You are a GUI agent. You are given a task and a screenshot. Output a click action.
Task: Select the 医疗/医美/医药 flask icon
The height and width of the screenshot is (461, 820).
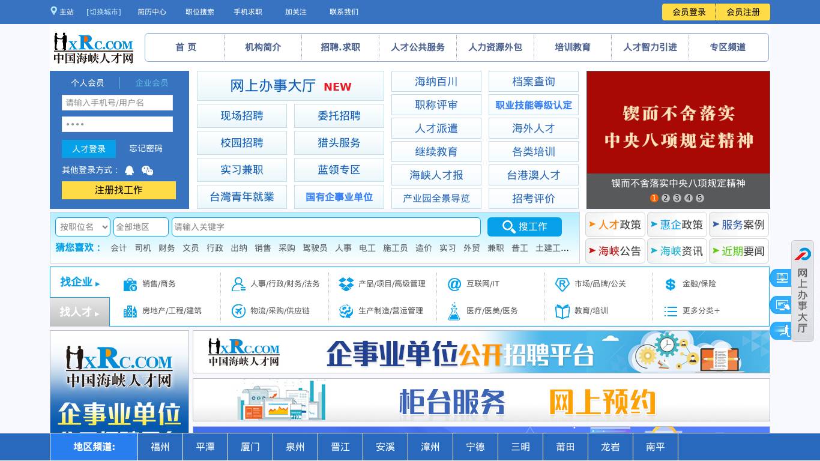(x=454, y=311)
